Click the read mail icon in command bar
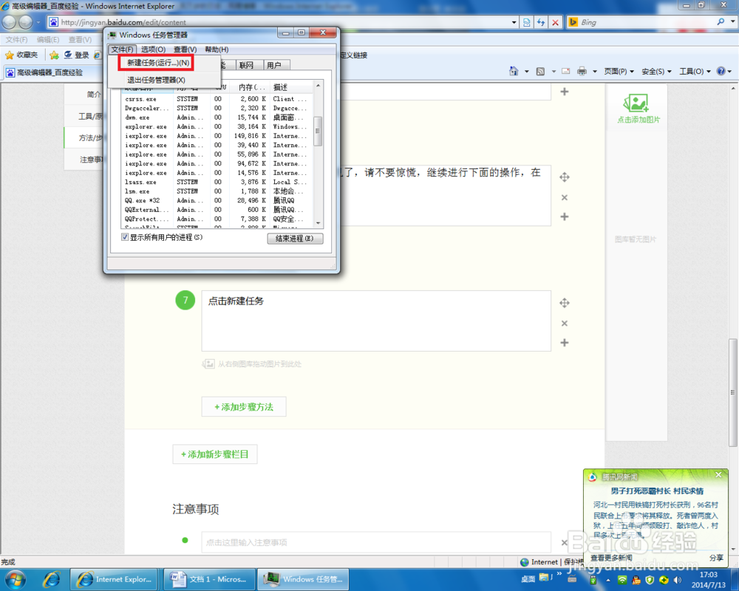Image resolution: width=739 pixels, height=591 pixels. click(566, 71)
